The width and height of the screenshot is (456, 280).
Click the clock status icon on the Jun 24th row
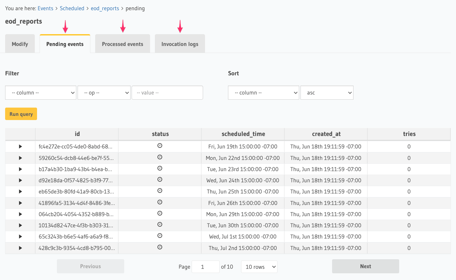coord(160,180)
